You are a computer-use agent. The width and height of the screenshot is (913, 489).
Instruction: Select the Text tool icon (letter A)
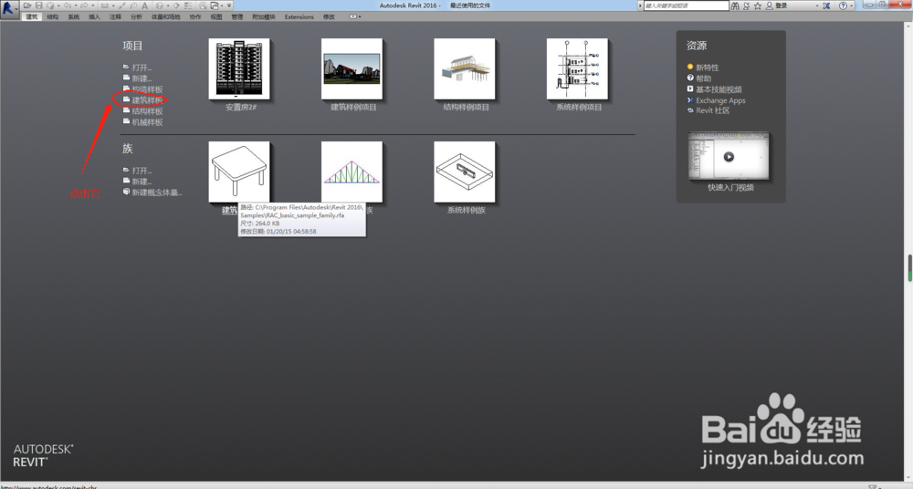(x=145, y=5)
